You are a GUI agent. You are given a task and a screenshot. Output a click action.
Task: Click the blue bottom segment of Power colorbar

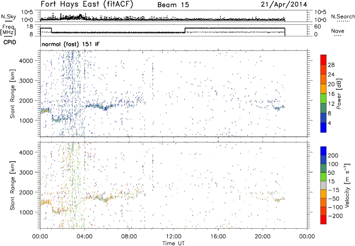click(323, 127)
